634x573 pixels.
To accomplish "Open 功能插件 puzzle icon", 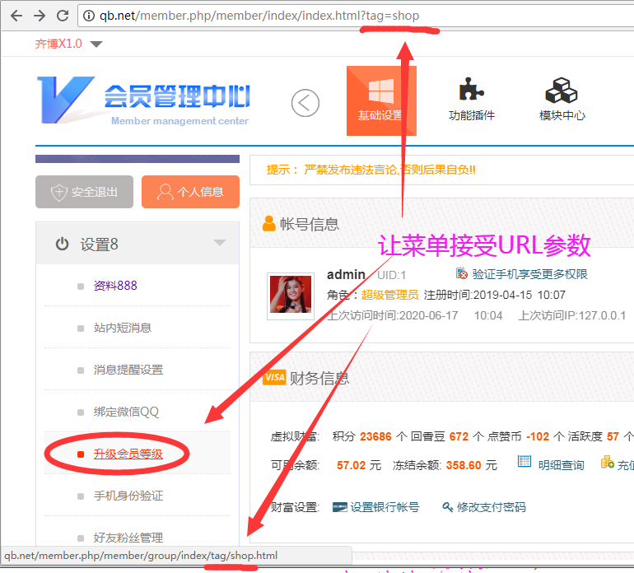I will tap(471, 100).
